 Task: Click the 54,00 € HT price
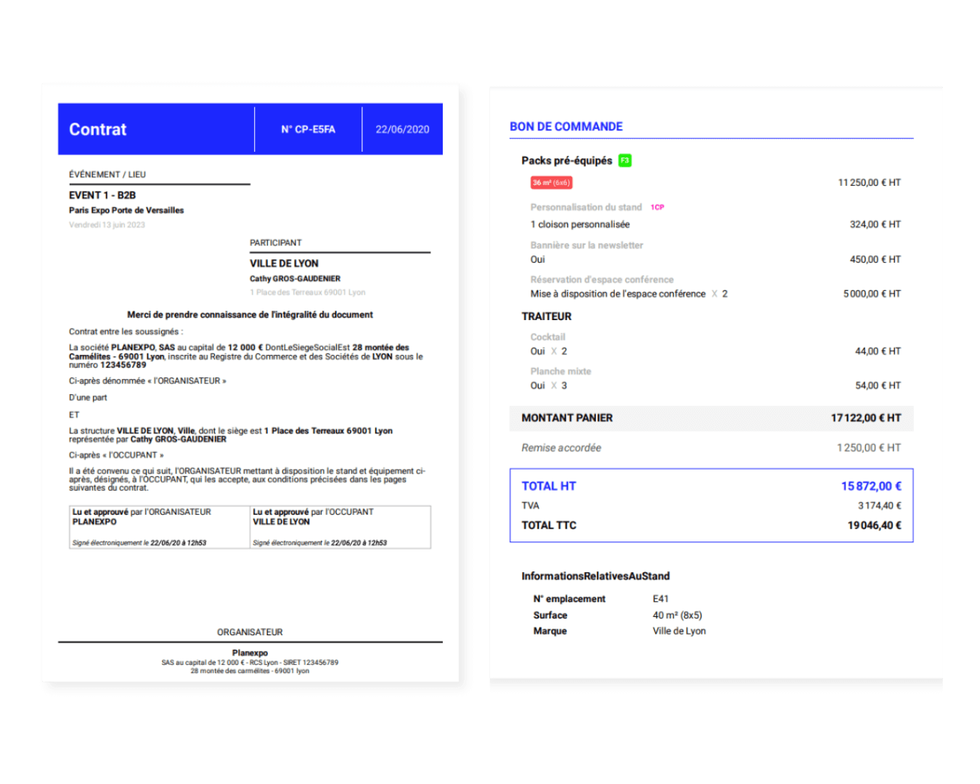click(878, 385)
